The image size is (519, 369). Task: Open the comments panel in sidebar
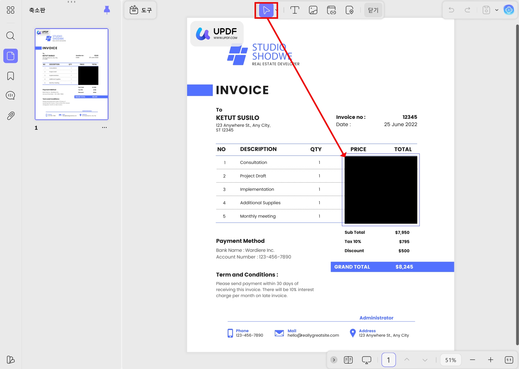(x=11, y=96)
